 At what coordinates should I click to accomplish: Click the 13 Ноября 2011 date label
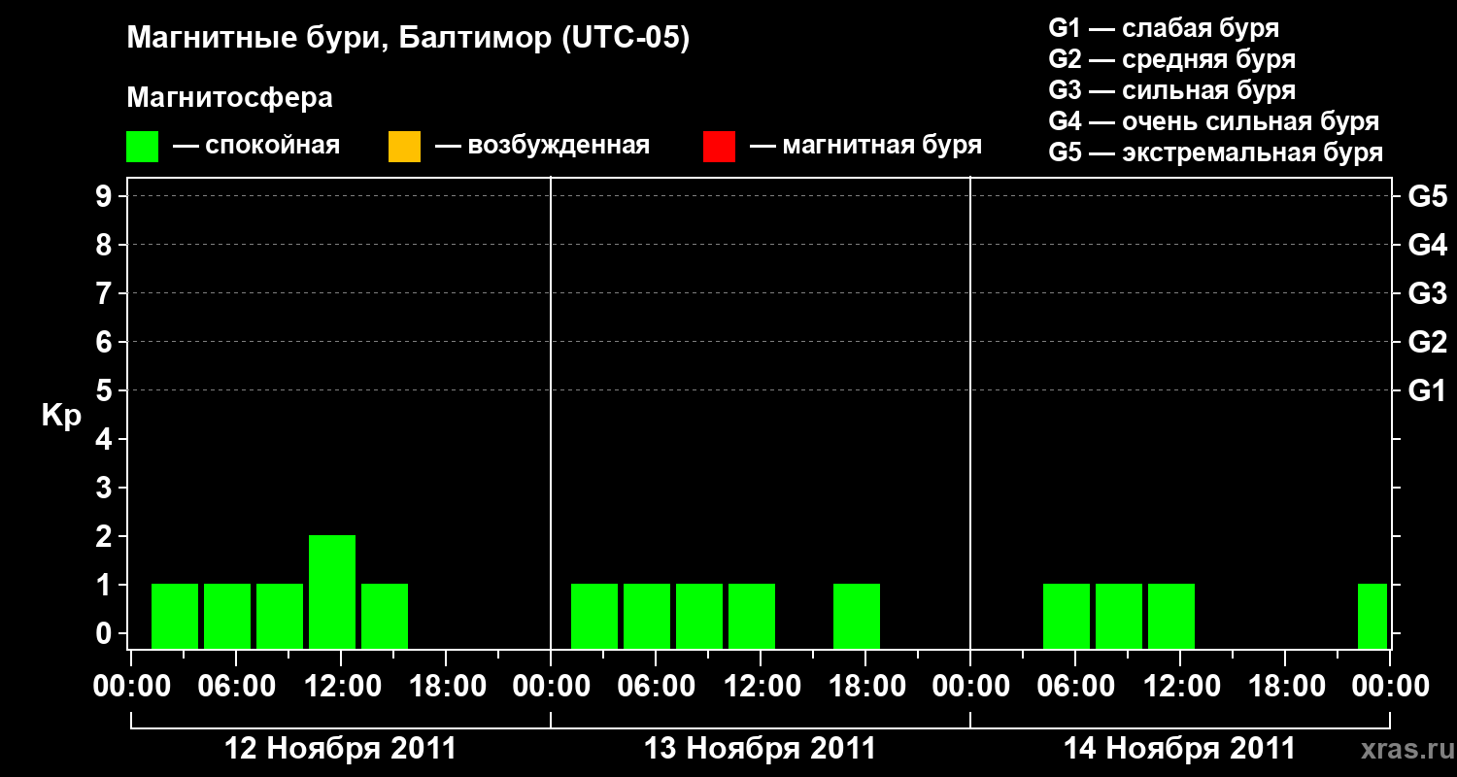click(761, 749)
